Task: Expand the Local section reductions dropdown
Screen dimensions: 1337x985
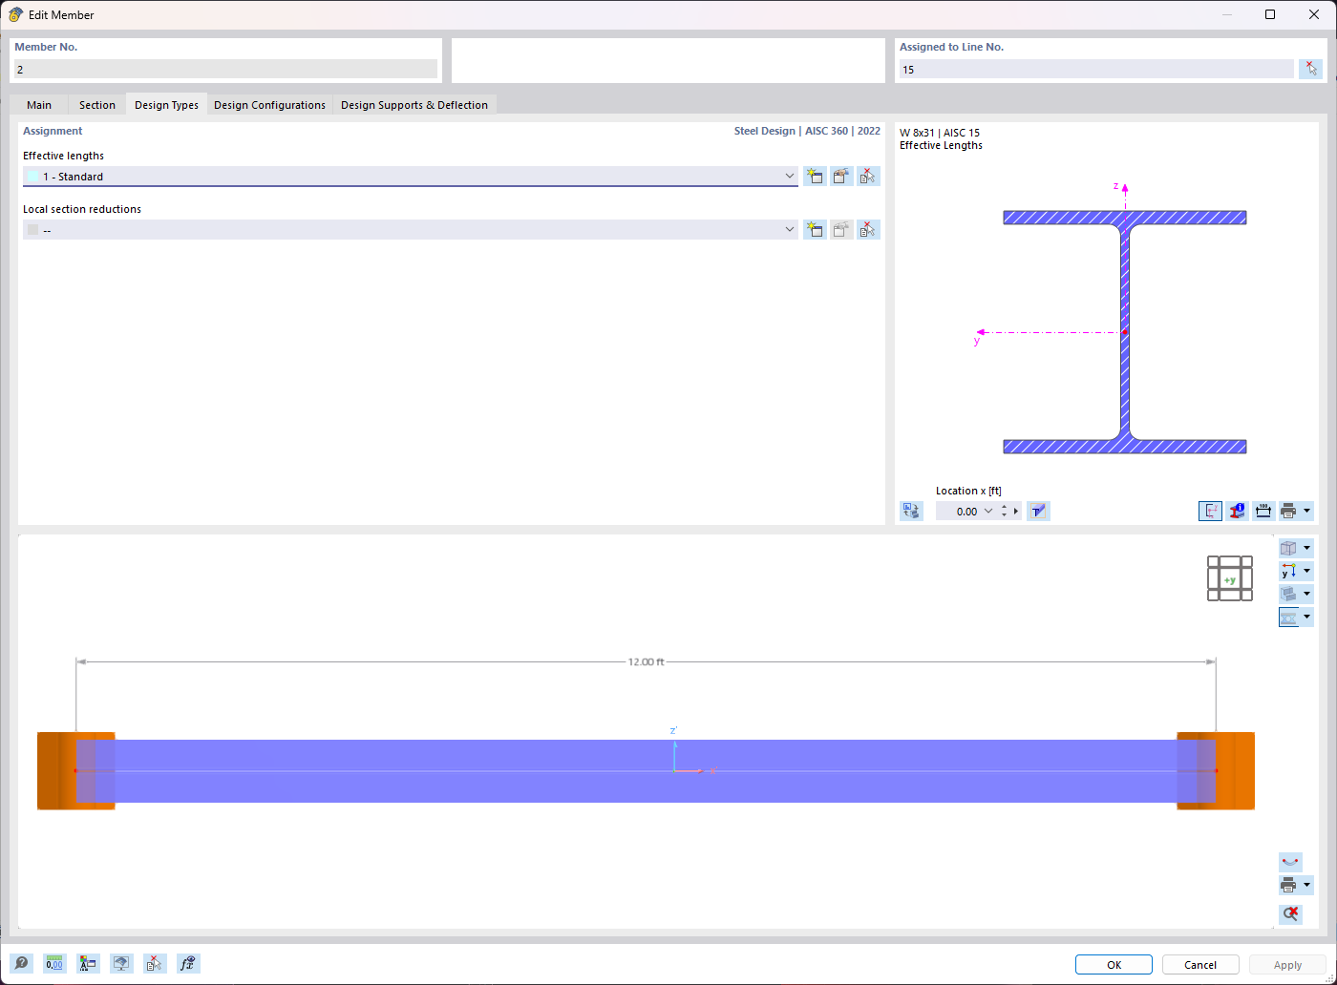Action: coord(790,230)
